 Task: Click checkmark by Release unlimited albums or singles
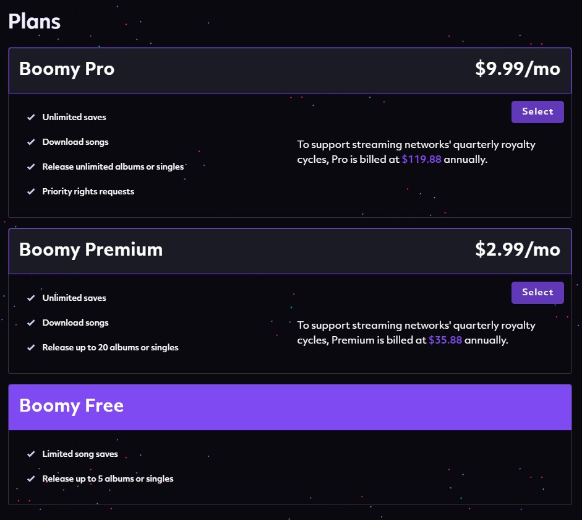pos(31,167)
